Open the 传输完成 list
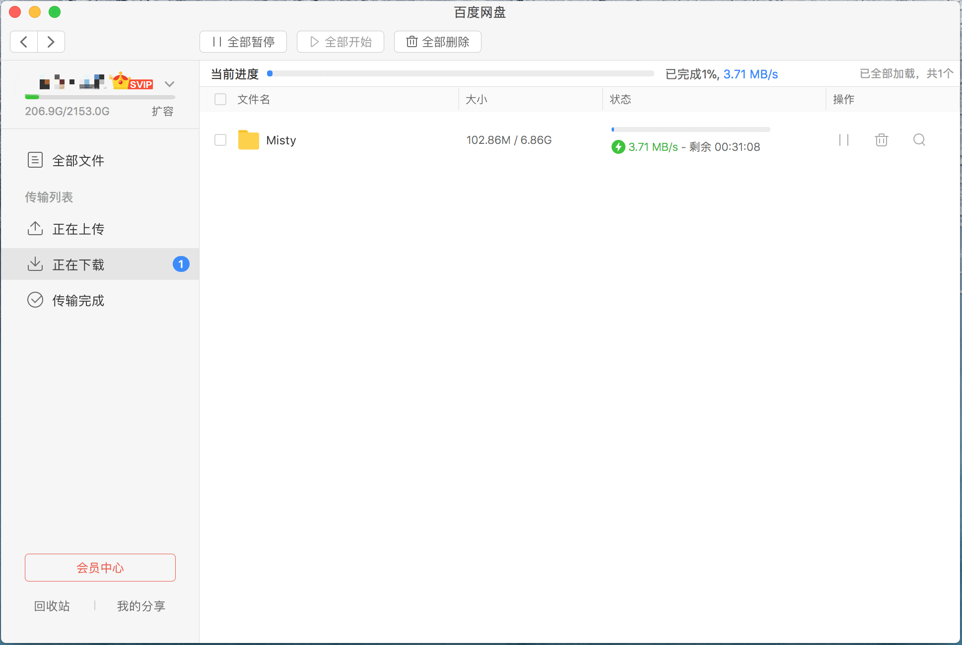The width and height of the screenshot is (962, 645). 78,300
